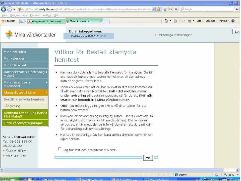Open the Arkiv menu
The width and height of the screenshot is (241, 181).
[x=4, y=15]
